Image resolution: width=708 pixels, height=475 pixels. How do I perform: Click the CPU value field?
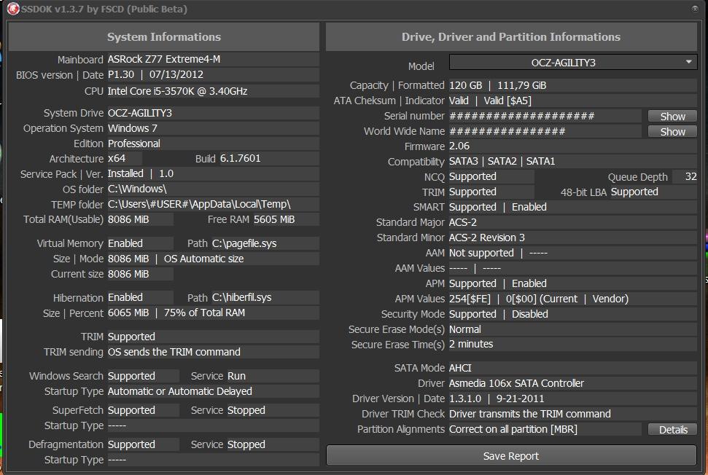pyautogui.click(x=211, y=91)
